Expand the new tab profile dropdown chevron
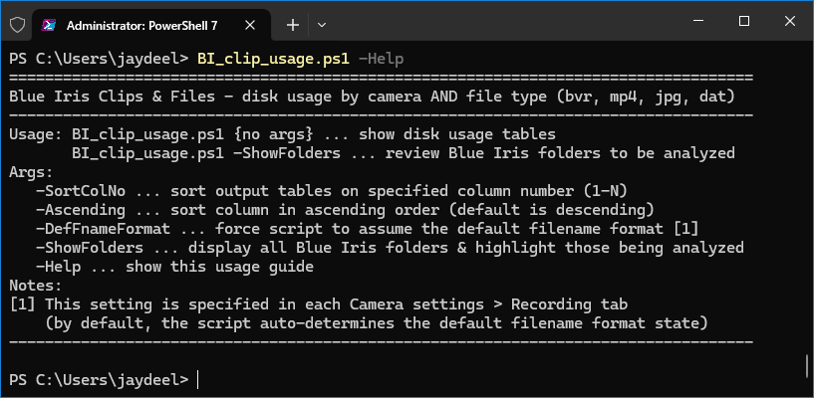 click(x=322, y=25)
